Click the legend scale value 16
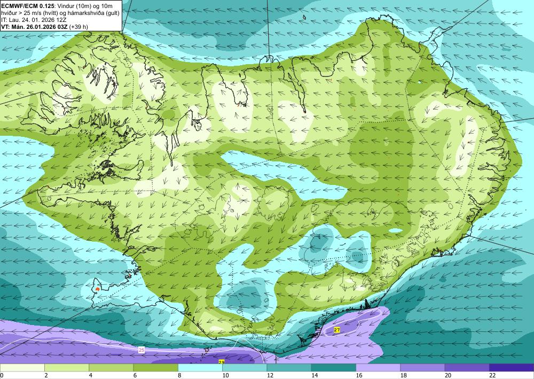Screen dimensions: 534x379 click(359, 375)
